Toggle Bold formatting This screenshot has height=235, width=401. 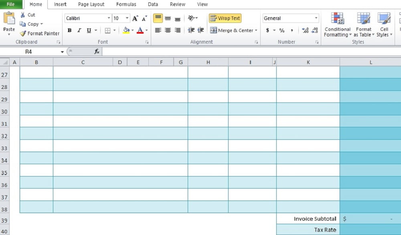click(x=69, y=30)
